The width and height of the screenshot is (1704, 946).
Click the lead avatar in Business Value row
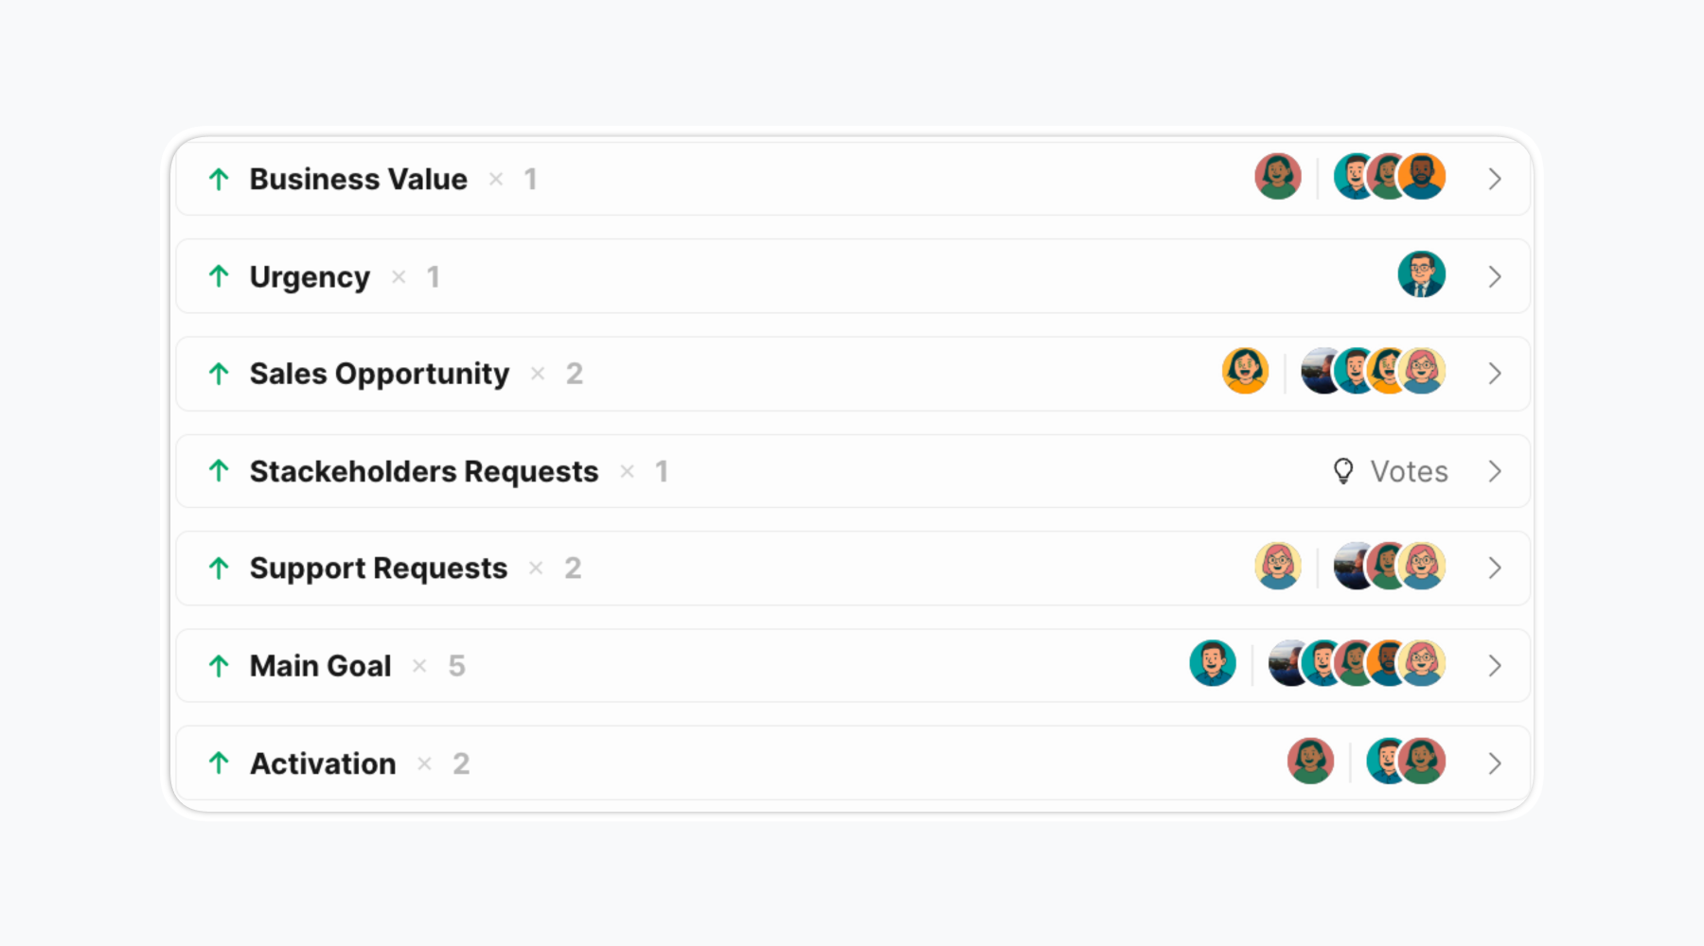1277,177
